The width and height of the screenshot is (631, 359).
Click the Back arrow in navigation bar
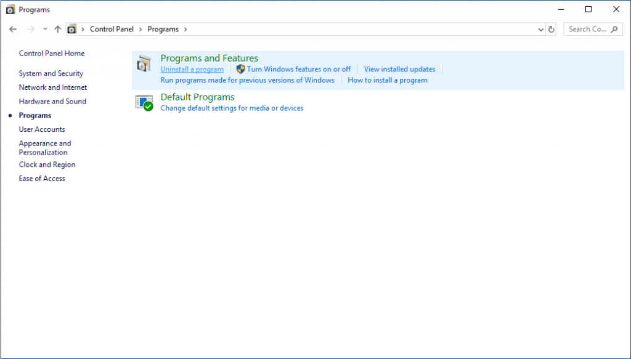(x=13, y=29)
